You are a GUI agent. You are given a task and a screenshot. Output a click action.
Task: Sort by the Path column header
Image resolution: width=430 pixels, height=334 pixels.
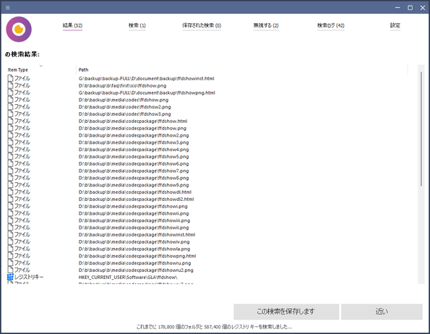(x=83, y=69)
